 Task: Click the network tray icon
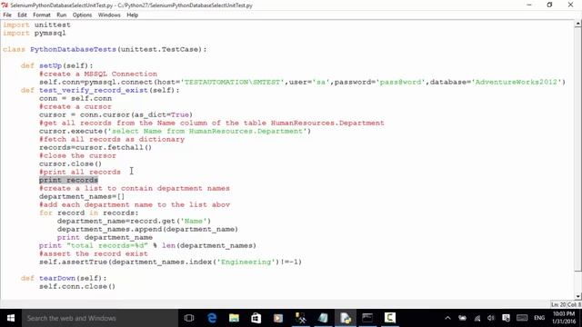(477, 318)
